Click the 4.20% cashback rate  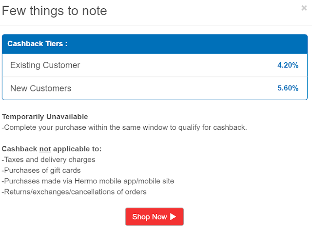pos(287,65)
